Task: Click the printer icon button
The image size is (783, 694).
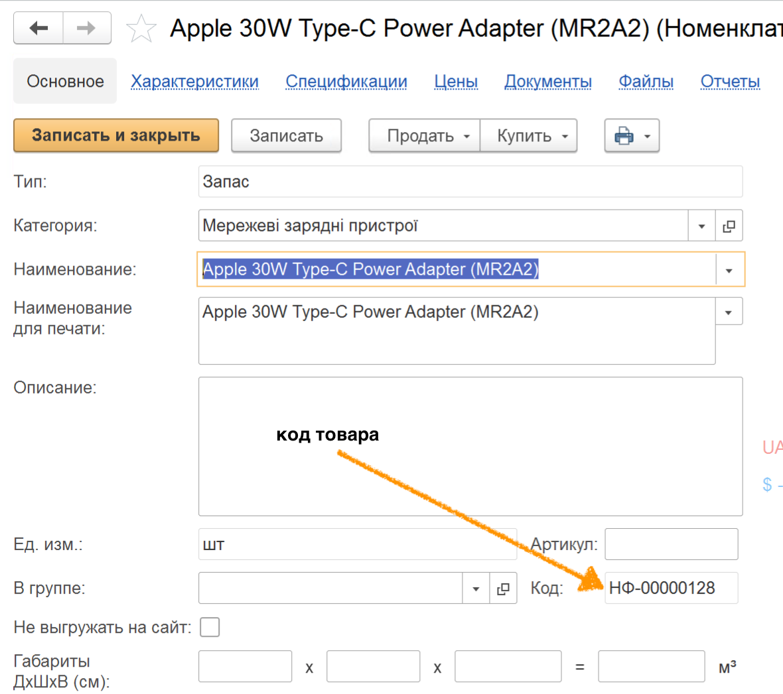Action: click(632, 135)
